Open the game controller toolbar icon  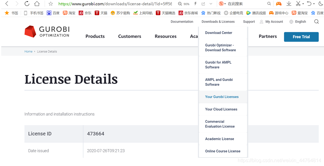[279, 4]
